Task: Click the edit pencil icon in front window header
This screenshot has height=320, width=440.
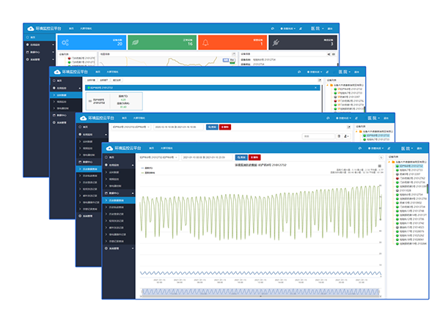Action: point(389,148)
